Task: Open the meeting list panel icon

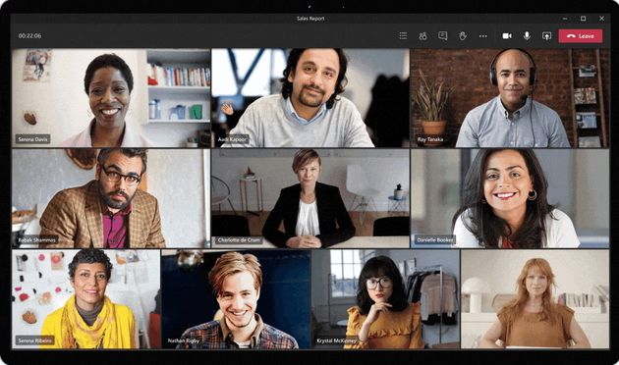Action: pos(403,36)
